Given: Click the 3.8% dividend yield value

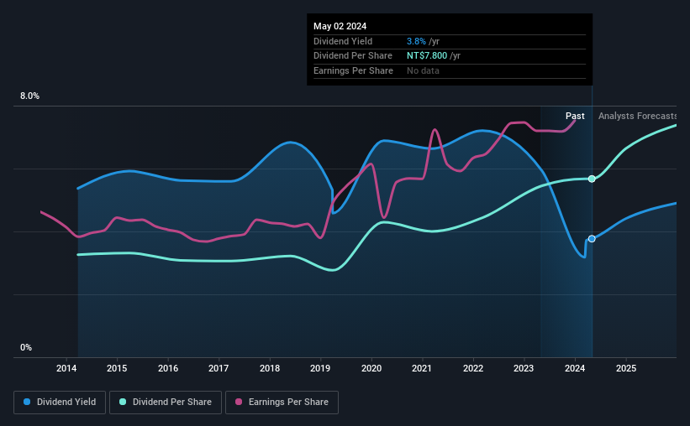Looking at the screenshot, I should click(x=416, y=41).
